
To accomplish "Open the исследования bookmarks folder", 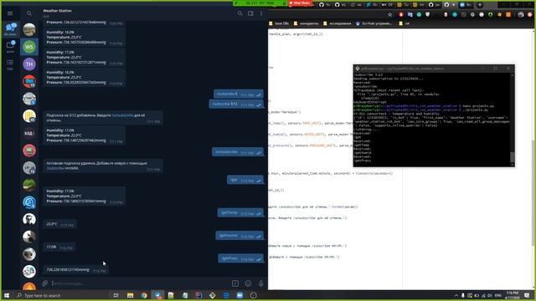I will click(337, 23).
